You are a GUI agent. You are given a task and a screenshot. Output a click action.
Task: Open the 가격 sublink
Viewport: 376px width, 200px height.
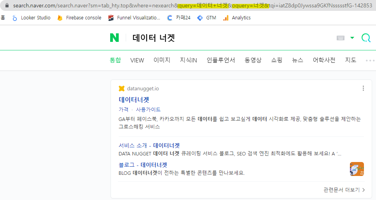point(123,110)
